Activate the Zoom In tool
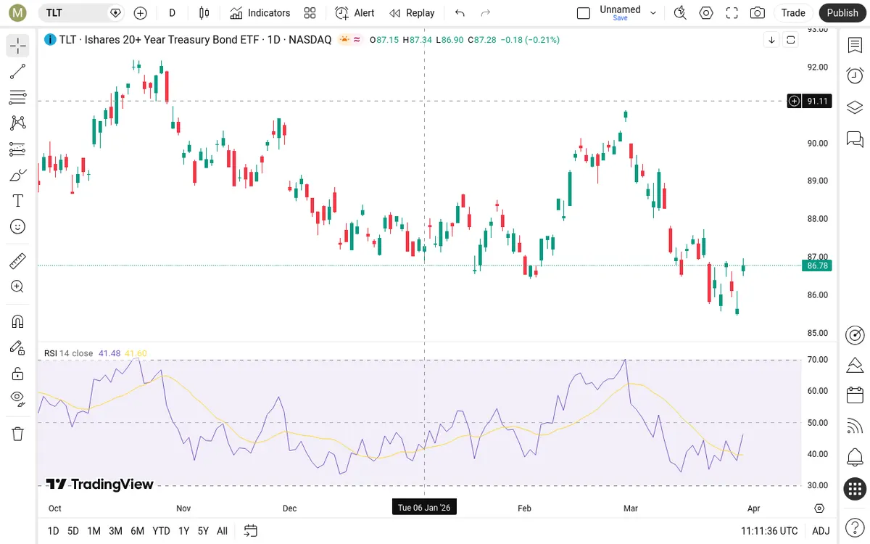 (x=18, y=287)
